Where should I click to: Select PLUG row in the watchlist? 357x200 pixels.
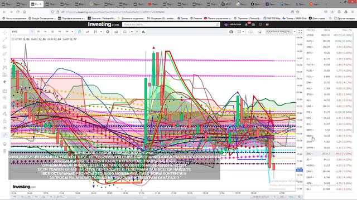pos(329,71)
